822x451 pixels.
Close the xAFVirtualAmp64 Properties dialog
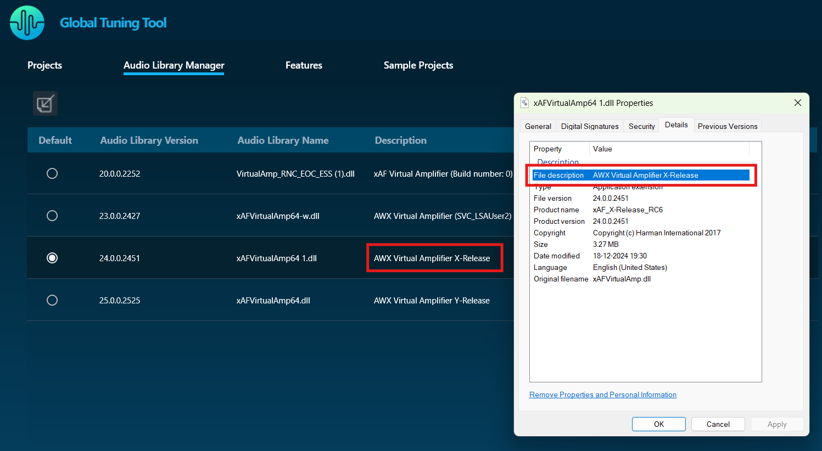(x=797, y=103)
